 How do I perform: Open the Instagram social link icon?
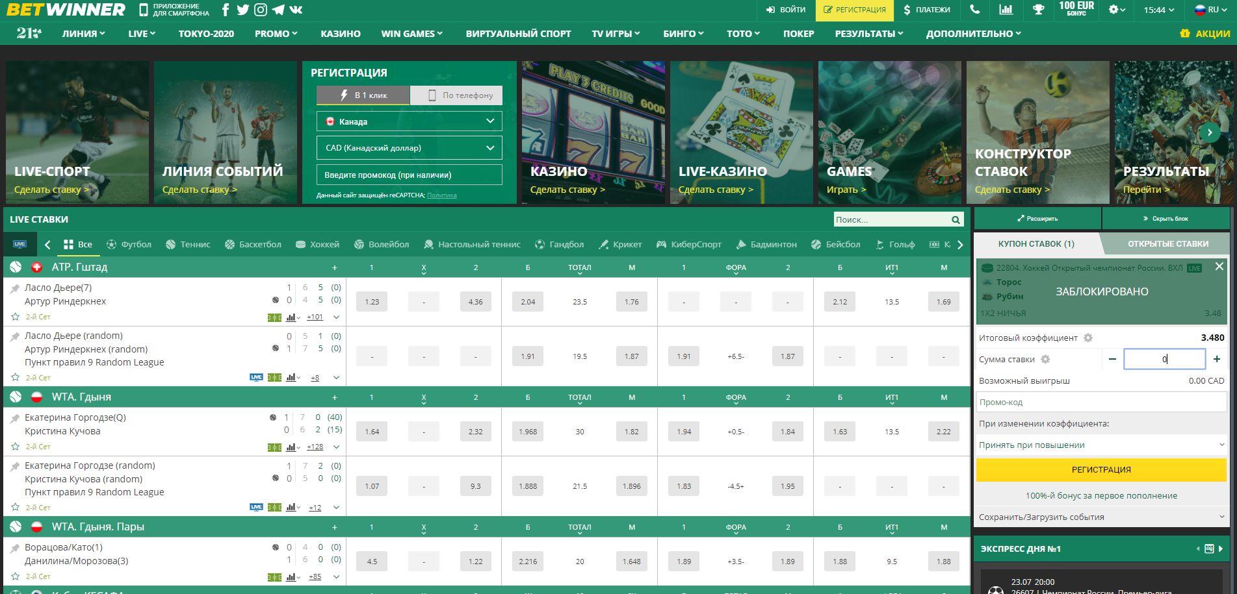[x=261, y=10]
